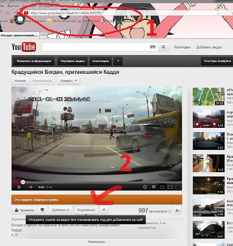
Task: Open the Добавить видео link
Action: 209,47
